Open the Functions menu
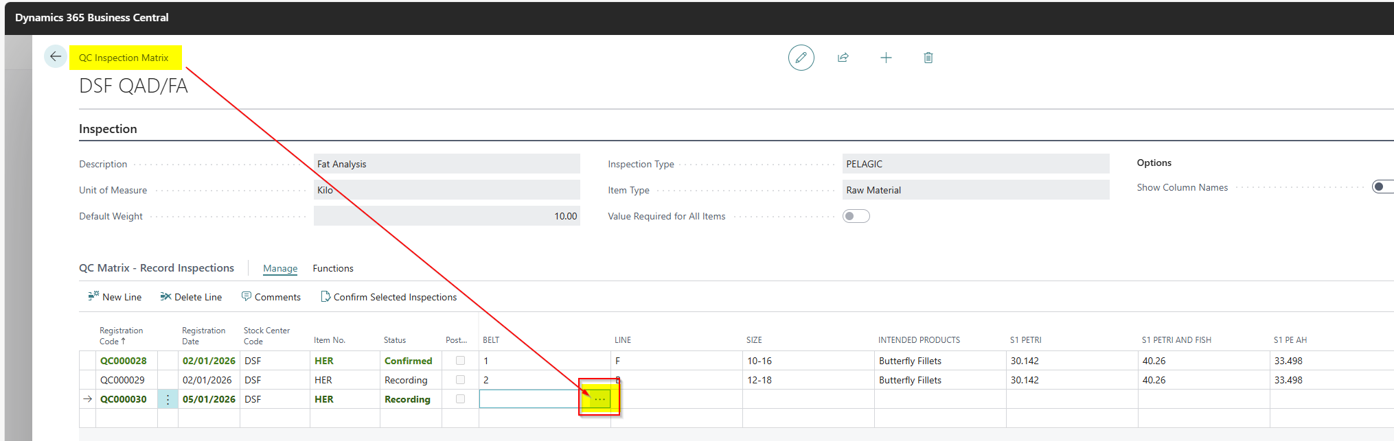Screen dimensions: 1394x441 [x=333, y=268]
